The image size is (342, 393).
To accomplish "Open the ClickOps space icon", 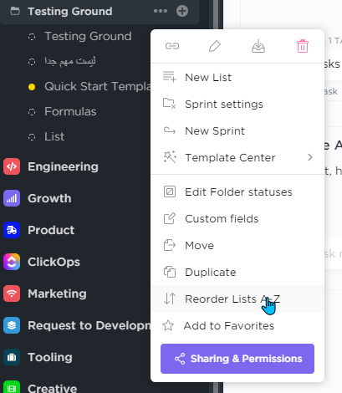I will click(12, 262).
